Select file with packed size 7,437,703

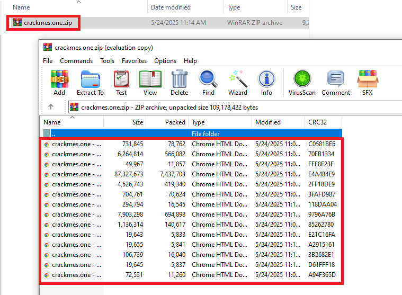coord(191,174)
